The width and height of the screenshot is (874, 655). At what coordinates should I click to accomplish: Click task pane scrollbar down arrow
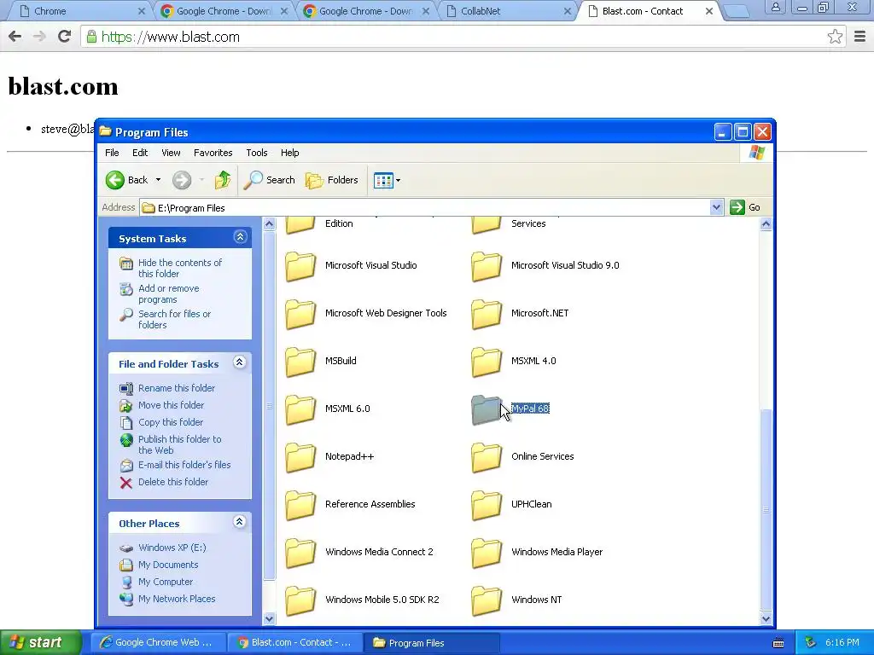coord(269,618)
